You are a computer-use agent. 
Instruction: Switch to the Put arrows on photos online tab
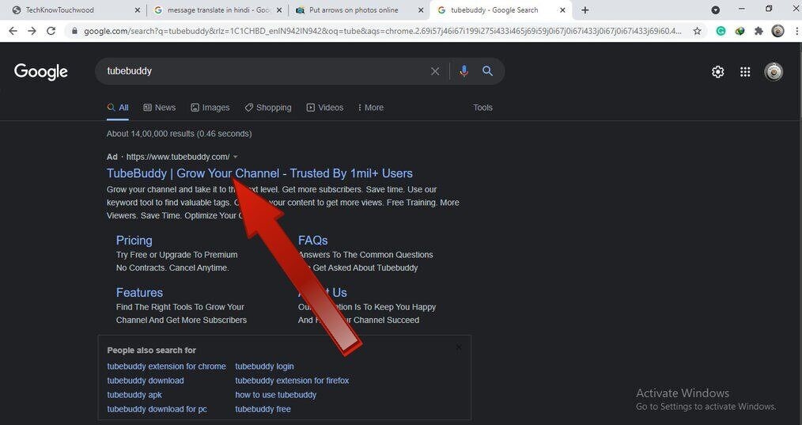[354, 10]
